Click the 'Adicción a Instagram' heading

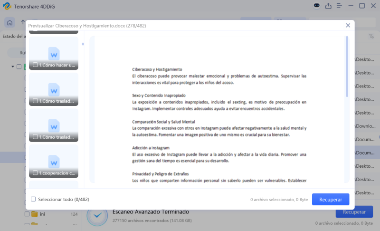pyautogui.click(x=151, y=148)
